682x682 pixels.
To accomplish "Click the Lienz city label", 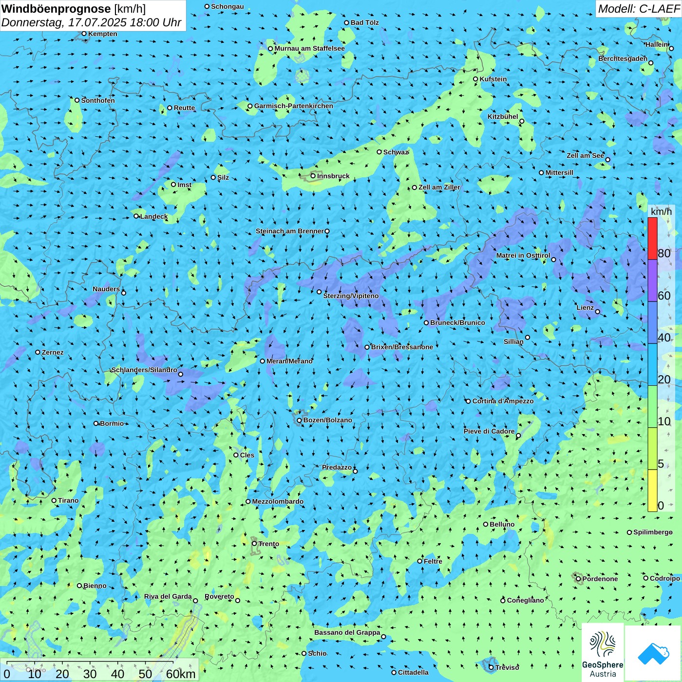I will point(585,307).
